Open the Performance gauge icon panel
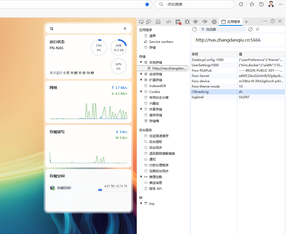 [205, 22]
